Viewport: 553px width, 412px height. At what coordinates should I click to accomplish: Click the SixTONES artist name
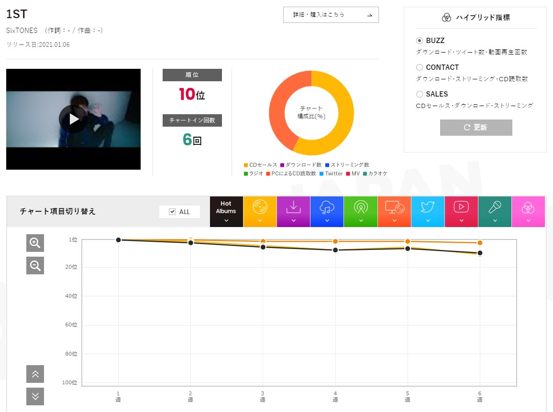pos(22,31)
